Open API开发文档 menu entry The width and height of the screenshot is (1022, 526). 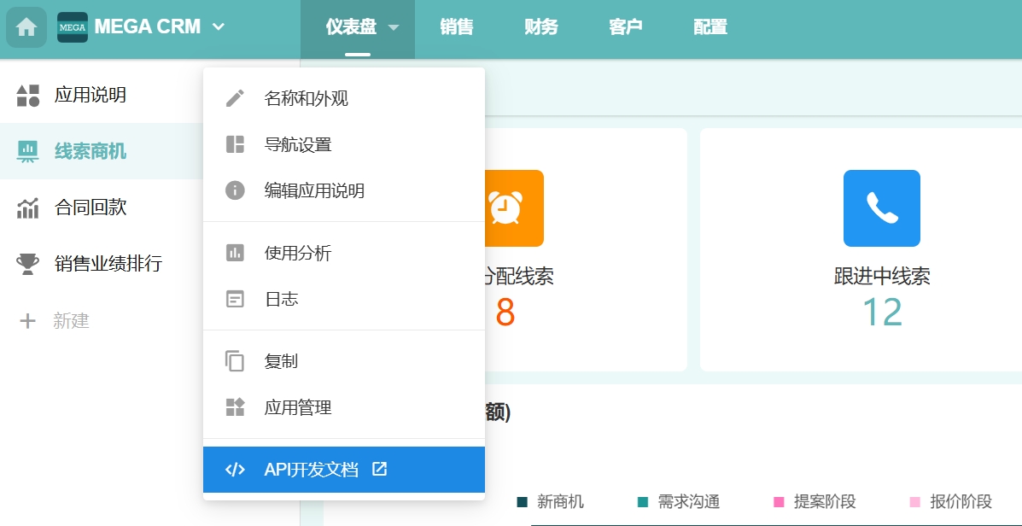coord(344,470)
